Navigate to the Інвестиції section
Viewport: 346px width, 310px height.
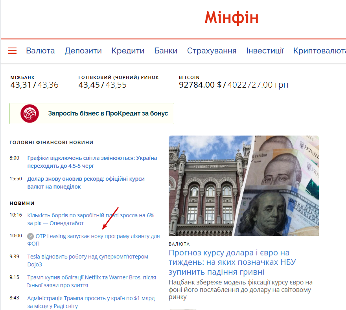(265, 51)
